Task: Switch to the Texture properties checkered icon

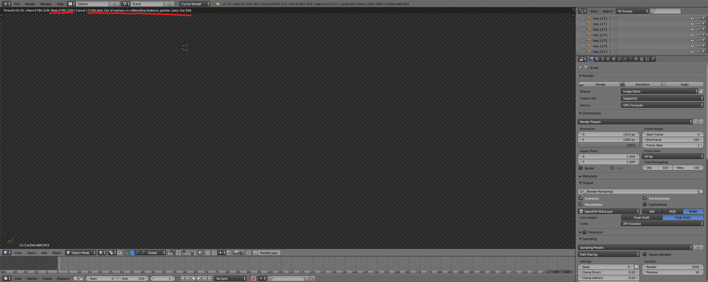Action: pyautogui.click(x=642, y=59)
